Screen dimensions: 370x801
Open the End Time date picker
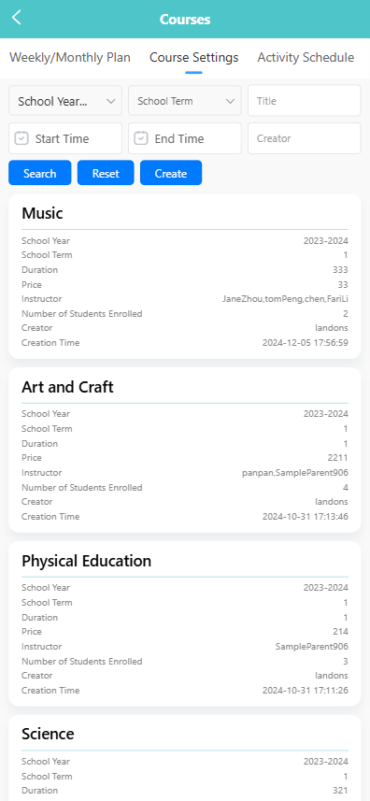(185, 138)
